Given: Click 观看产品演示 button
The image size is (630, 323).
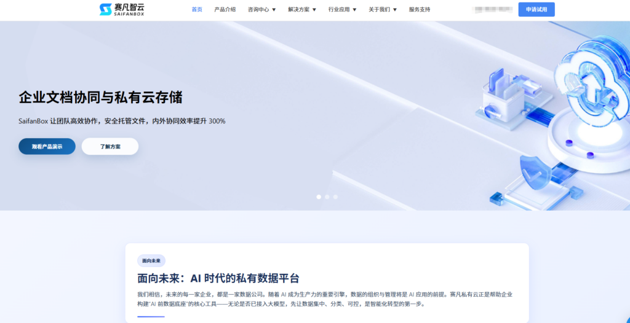Looking at the screenshot, I should [x=47, y=146].
